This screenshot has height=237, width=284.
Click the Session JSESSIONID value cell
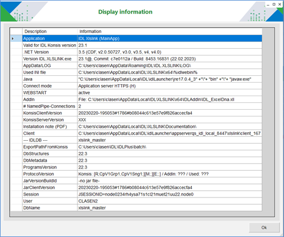coord(170,195)
